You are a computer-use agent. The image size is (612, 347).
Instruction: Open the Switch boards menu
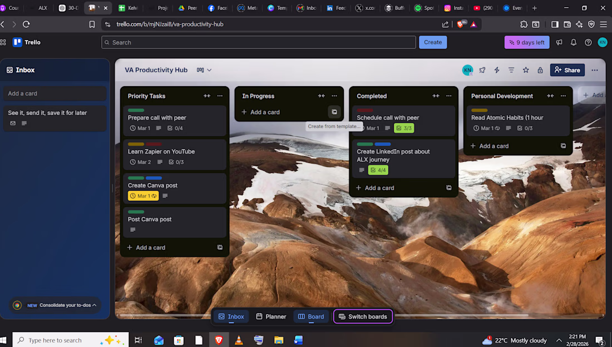pos(363,316)
